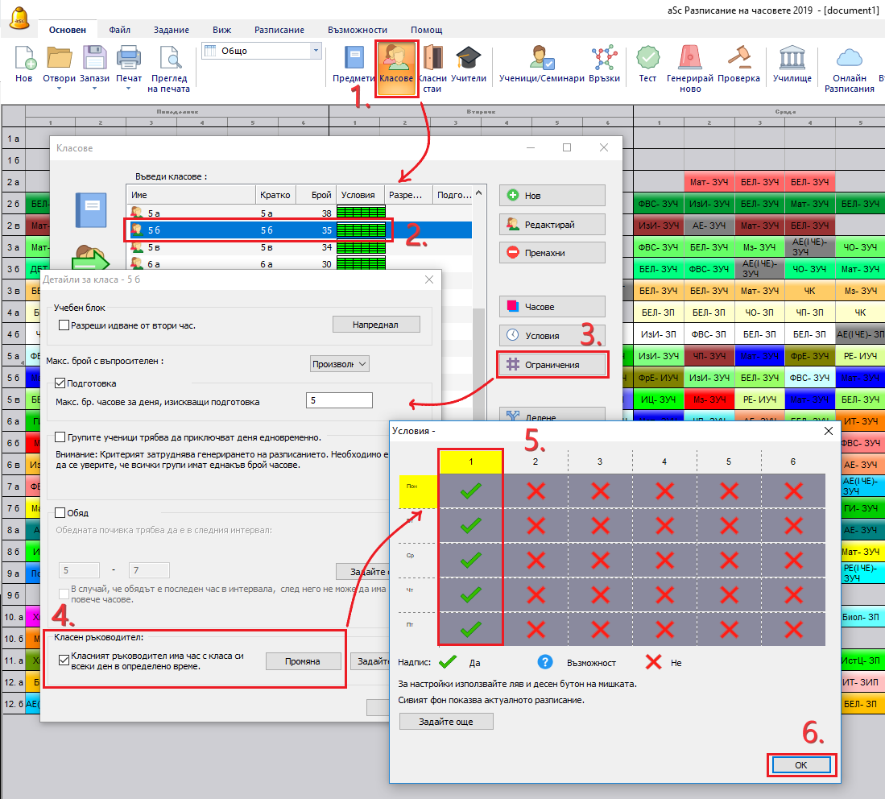Click the Проверка (Verification) gavel icon
The height and width of the screenshot is (799, 885).
click(x=738, y=63)
